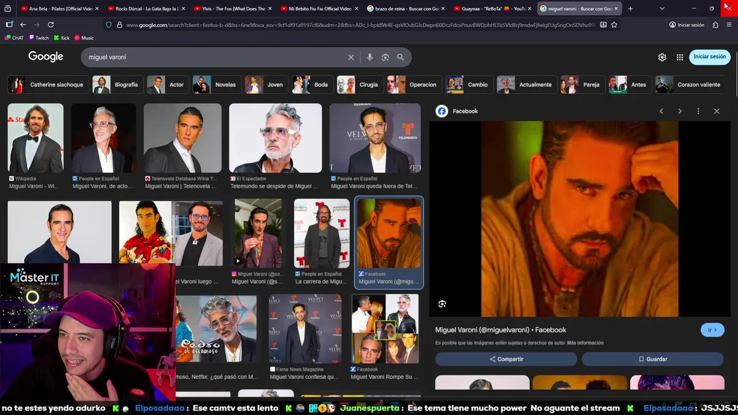Open the Wikipedia Miguel Varoni thumbnail

[x=36, y=138]
